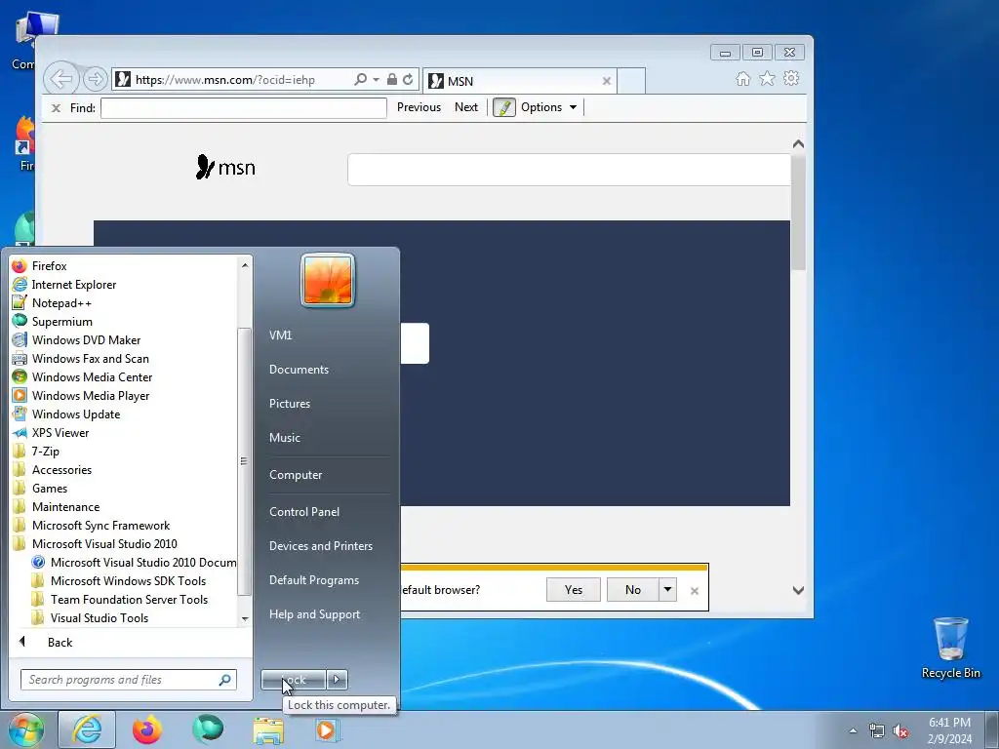The width and height of the screenshot is (999, 749).
Task: Click the IE address bar URL
Action: coord(225,80)
